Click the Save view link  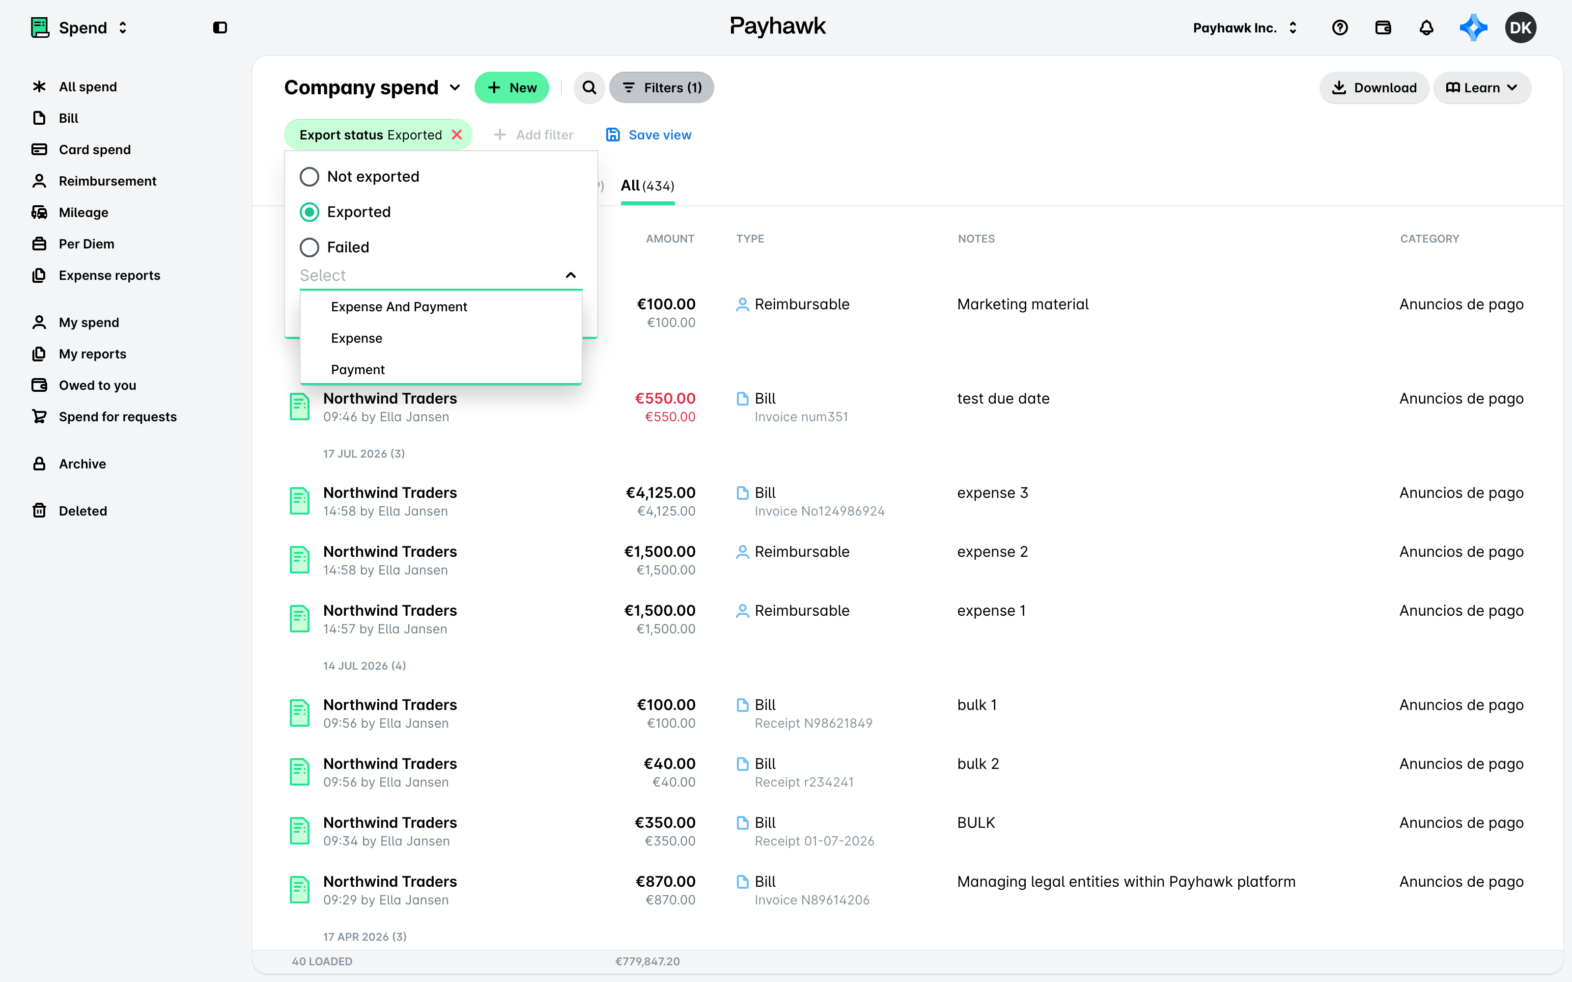(648, 135)
